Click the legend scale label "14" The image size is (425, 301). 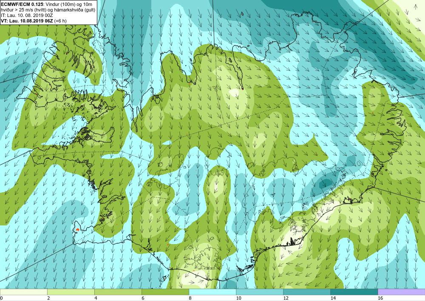coord(333,298)
